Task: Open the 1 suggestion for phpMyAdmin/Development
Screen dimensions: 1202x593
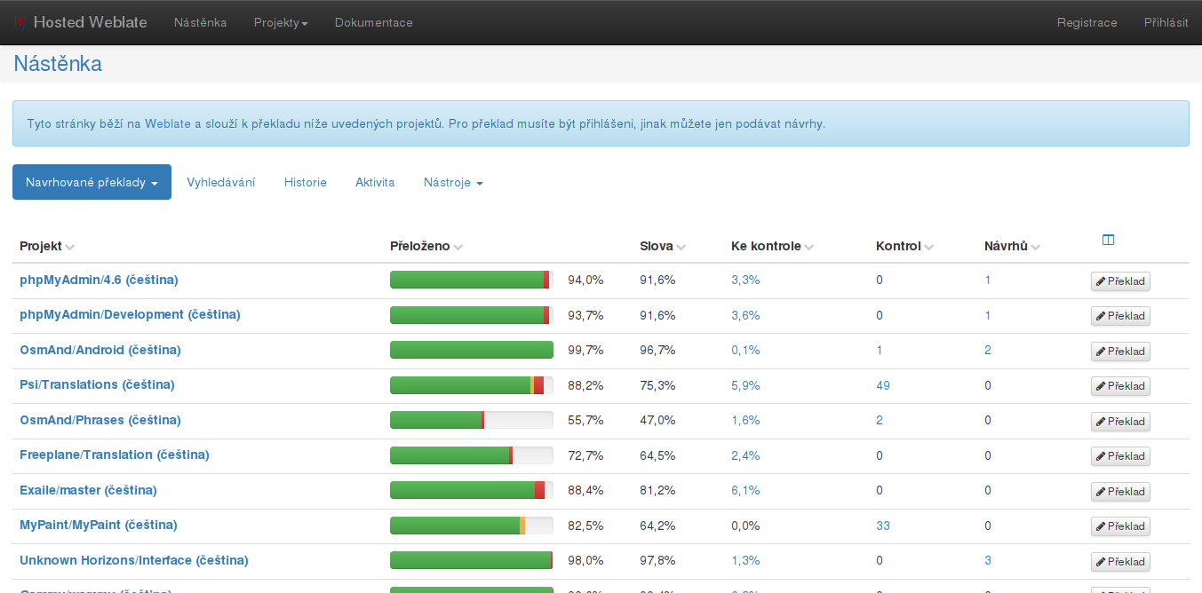Action: (988, 315)
